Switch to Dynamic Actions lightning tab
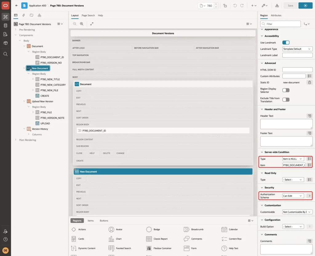The width and height of the screenshot is (315, 256). [23, 15]
